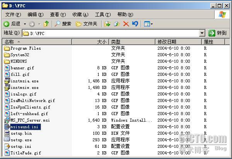Open the 查看(V) menu
The height and width of the screenshot is (159, 232).
pyautogui.click(x=58, y=15)
